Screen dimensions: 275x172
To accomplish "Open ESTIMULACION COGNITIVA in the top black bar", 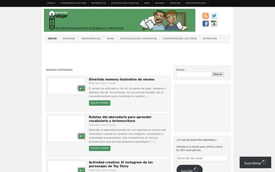I will (125, 3).
